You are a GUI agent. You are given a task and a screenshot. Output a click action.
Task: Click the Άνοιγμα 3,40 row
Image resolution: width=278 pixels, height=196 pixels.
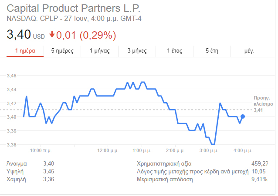31,163
